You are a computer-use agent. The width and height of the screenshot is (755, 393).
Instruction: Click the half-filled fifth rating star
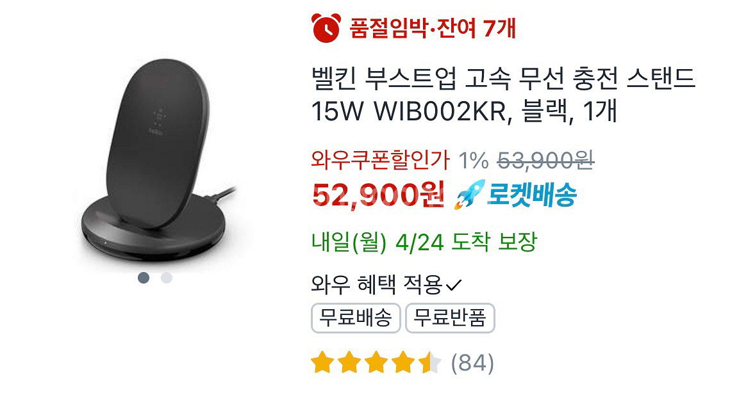(x=430, y=363)
